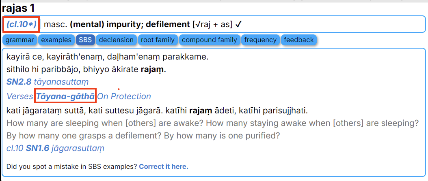Click the Tāyana-gāthā chant title
428x181 pixels.
[x=65, y=96]
